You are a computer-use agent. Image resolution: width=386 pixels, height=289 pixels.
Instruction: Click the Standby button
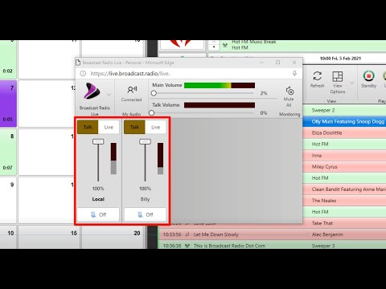pyautogui.click(x=368, y=79)
